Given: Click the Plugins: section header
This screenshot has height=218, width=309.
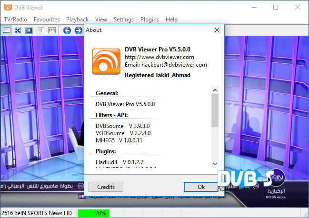Looking at the screenshot, I should [x=106, y=151].
